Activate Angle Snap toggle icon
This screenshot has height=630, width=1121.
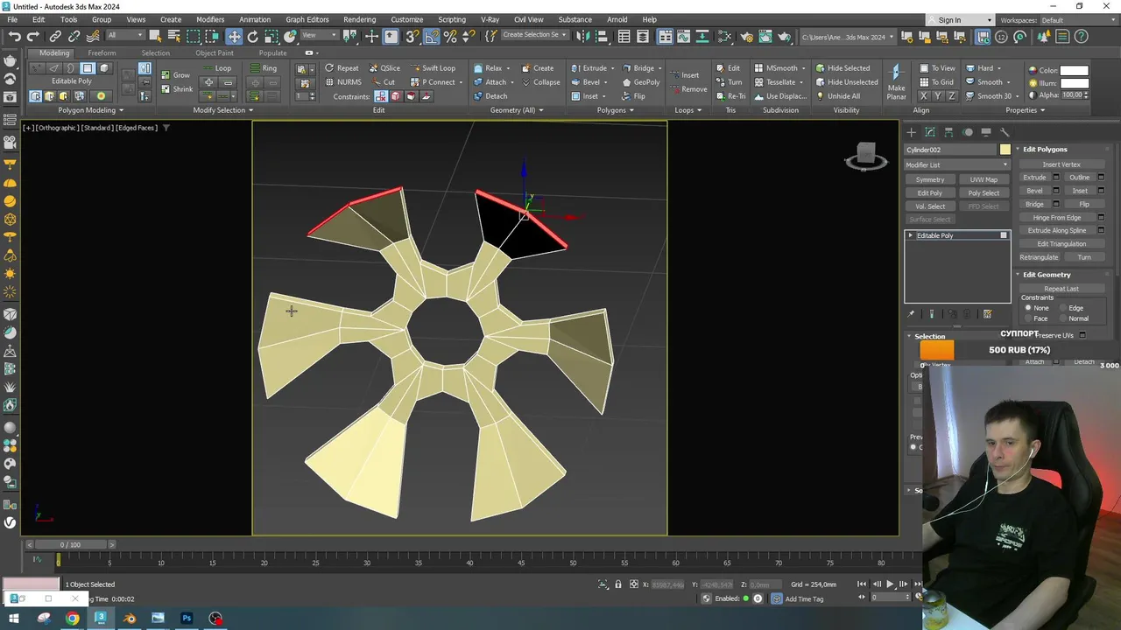coord(431,36)
